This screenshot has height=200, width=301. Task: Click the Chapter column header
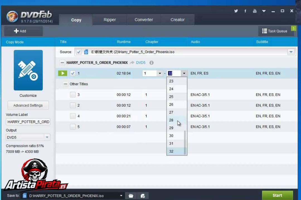pyautogui.click(x=152, y=42)
